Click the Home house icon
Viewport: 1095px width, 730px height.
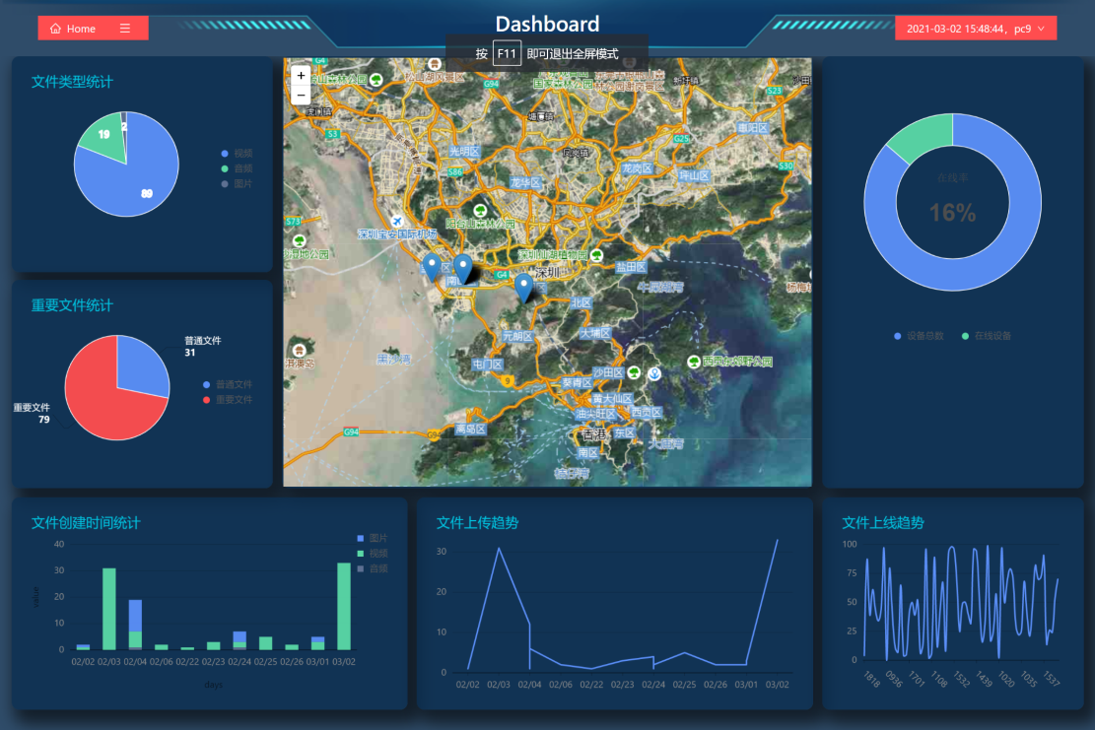(55, 28)
